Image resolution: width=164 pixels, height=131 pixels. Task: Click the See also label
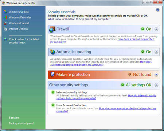click(x=14, y=118)
